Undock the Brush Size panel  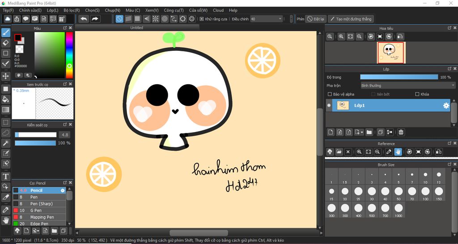coord(450,164)
